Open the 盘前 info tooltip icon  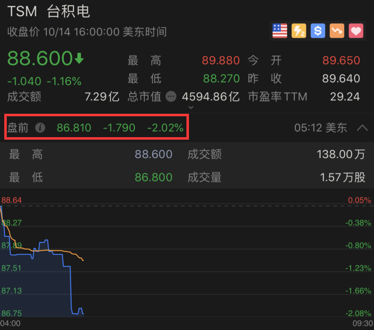point(40,128)
